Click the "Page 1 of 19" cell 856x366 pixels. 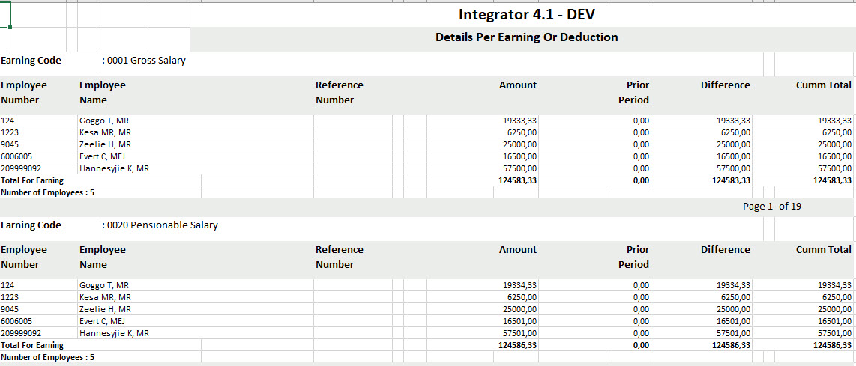pos(771,207)
